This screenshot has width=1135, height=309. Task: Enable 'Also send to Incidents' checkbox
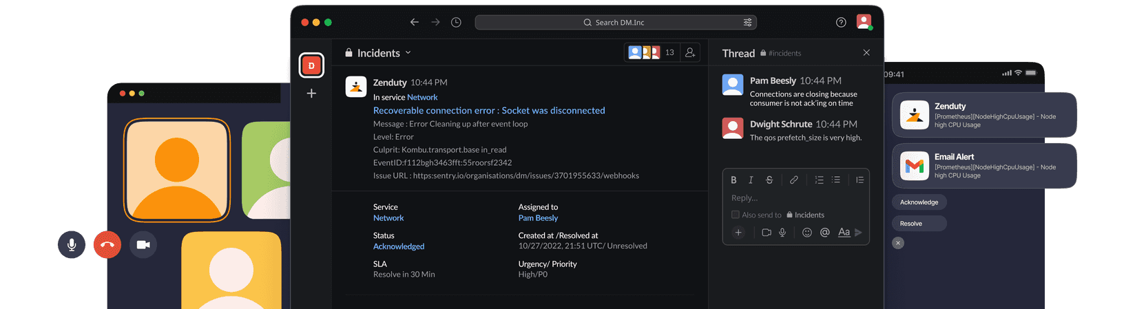point(736,215)
